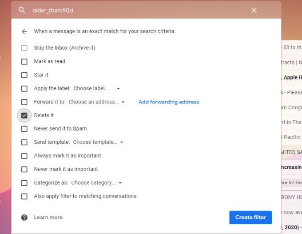
Task: Check the Mark as read option
Action: click(24, 61)
